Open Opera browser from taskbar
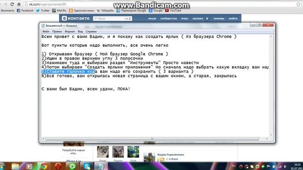The width and height of the screenshot is (303, 170). tap(58, 166)
